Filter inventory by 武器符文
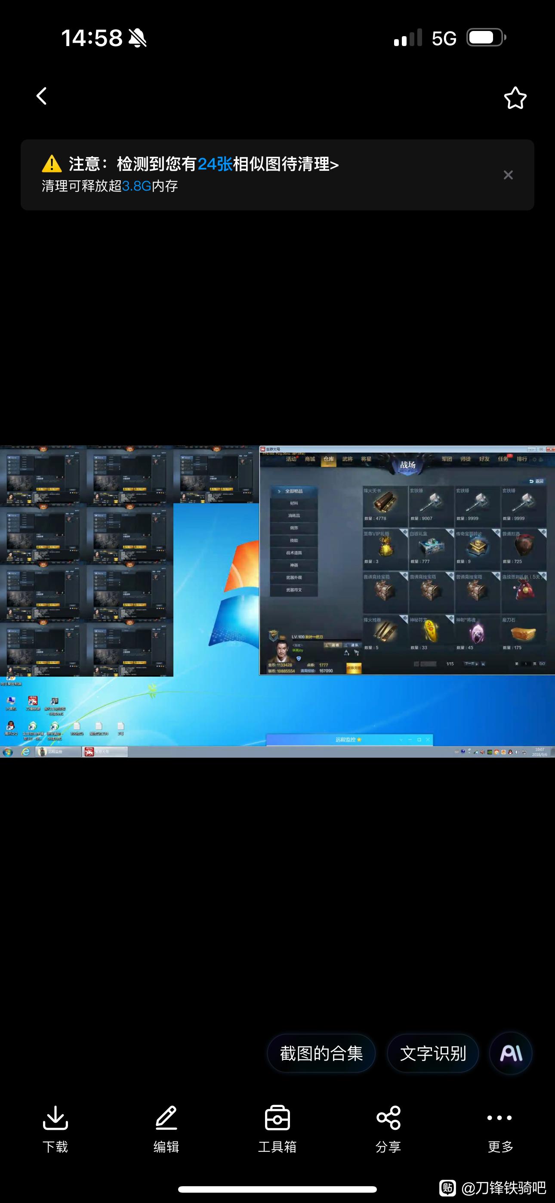The image size is (555, 1203). (294, 590)
